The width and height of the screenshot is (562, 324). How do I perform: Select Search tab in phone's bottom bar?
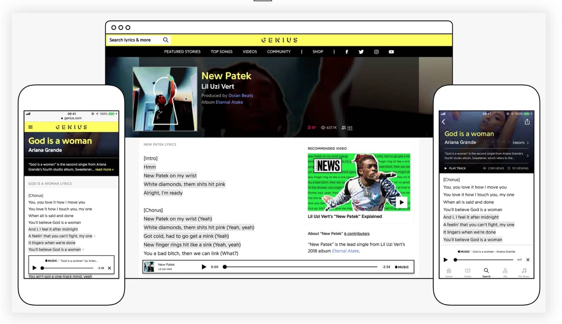click(x=486, y=272)
